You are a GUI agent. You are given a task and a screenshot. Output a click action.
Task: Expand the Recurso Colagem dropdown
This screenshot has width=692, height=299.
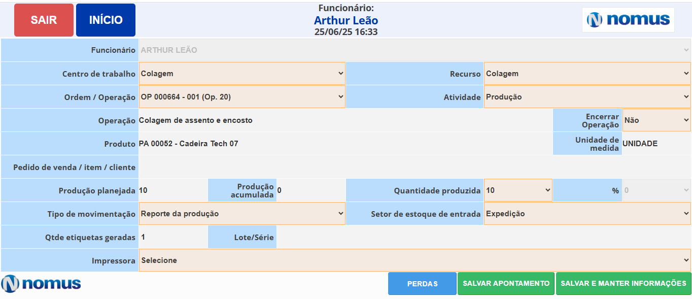pos(587,74)
